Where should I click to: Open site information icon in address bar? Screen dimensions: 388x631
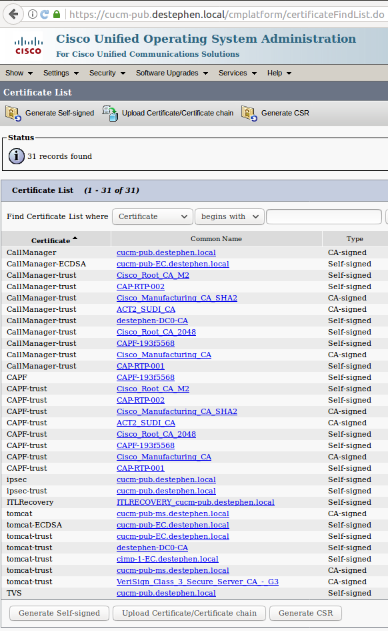click(33, 15)
